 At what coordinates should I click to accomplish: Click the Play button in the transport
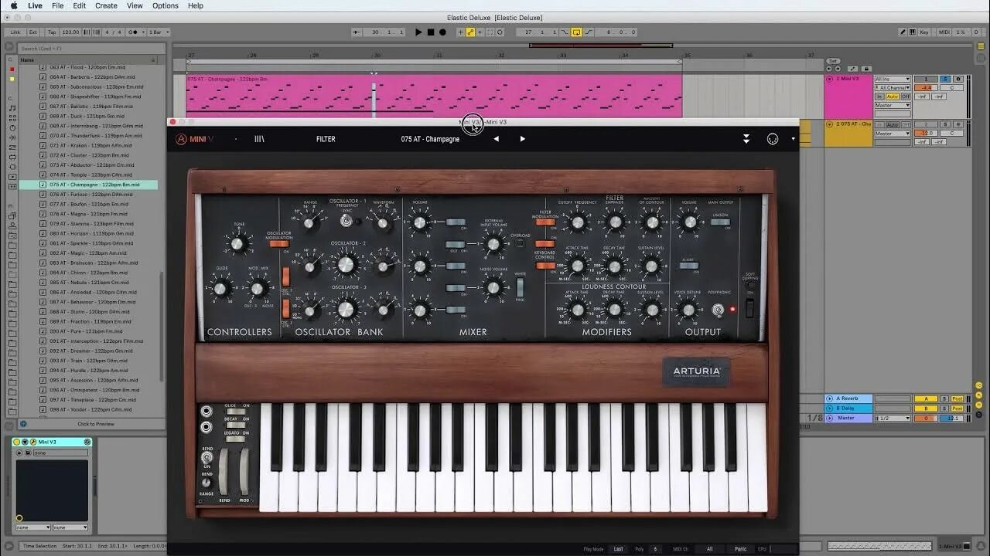tap(418, 32)
